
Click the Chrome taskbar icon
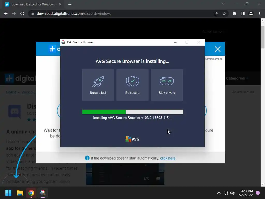[31, 193]
